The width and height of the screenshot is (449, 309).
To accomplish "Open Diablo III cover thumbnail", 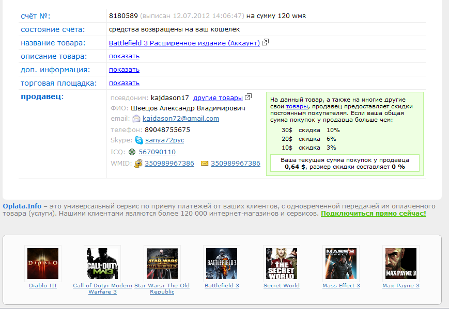I will click(x=43, y=264).
